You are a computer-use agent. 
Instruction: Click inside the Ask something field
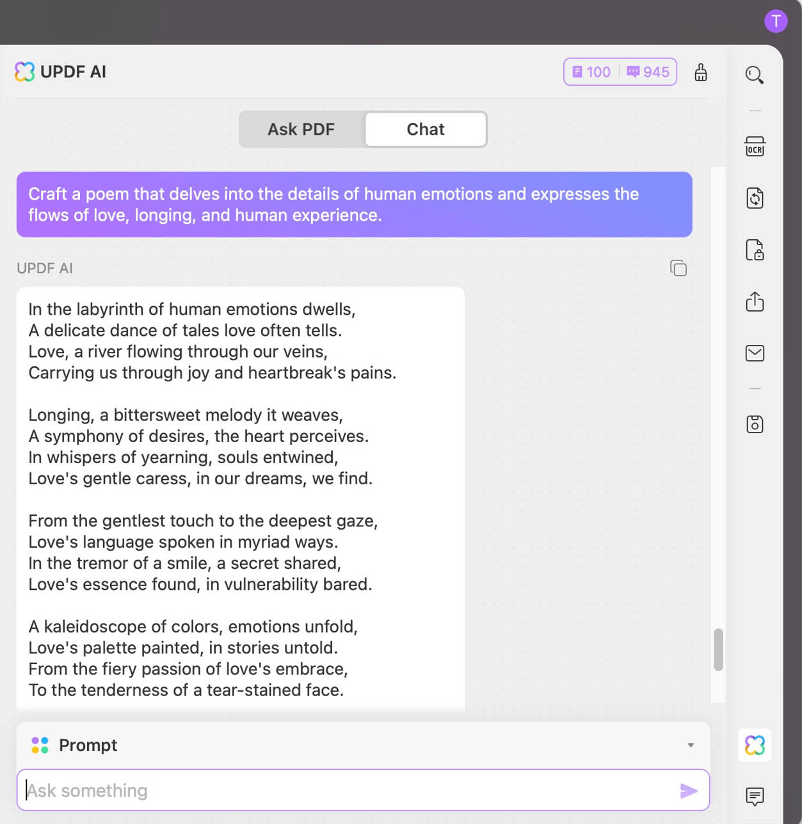pyautogui.click(x=256, y=790)
